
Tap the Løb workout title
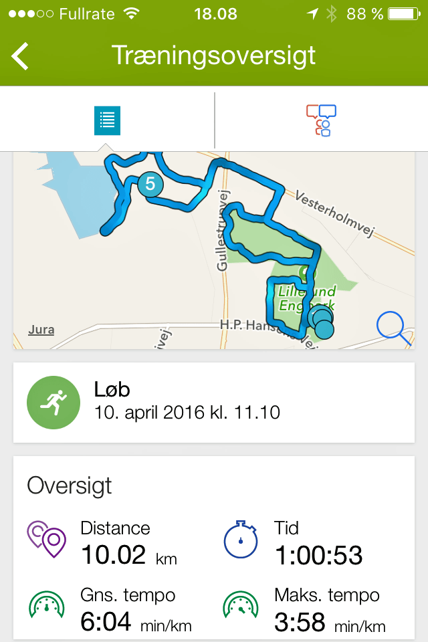click(x=112, y=391)
